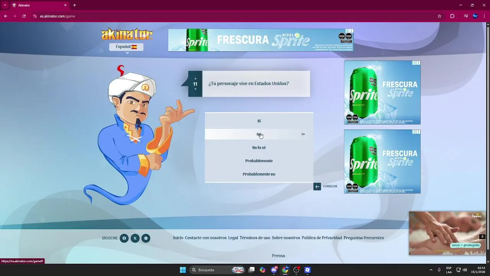Open the Facebook follow icon
Screen dimensions: 490x276
(124, 238)
